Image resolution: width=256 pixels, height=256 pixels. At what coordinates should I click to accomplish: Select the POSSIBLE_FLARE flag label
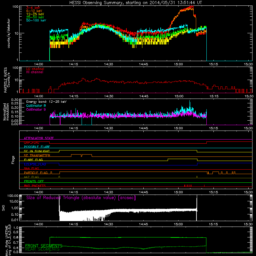37,147
